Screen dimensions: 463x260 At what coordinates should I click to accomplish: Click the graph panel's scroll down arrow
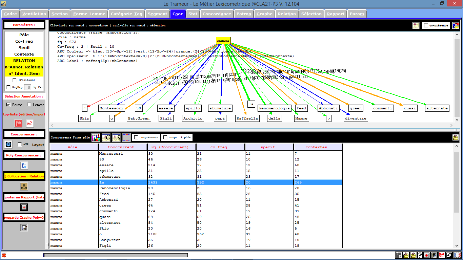[457, 120]
